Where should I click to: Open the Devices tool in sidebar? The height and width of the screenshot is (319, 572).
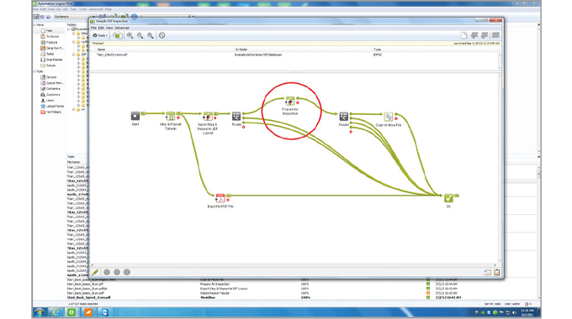point(49,77)
